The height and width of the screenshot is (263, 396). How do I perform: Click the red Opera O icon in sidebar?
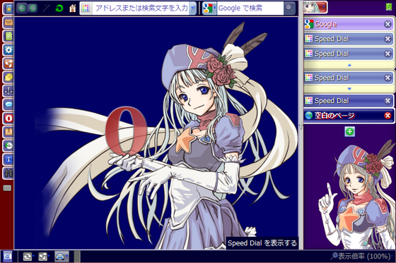coord(8,118)
